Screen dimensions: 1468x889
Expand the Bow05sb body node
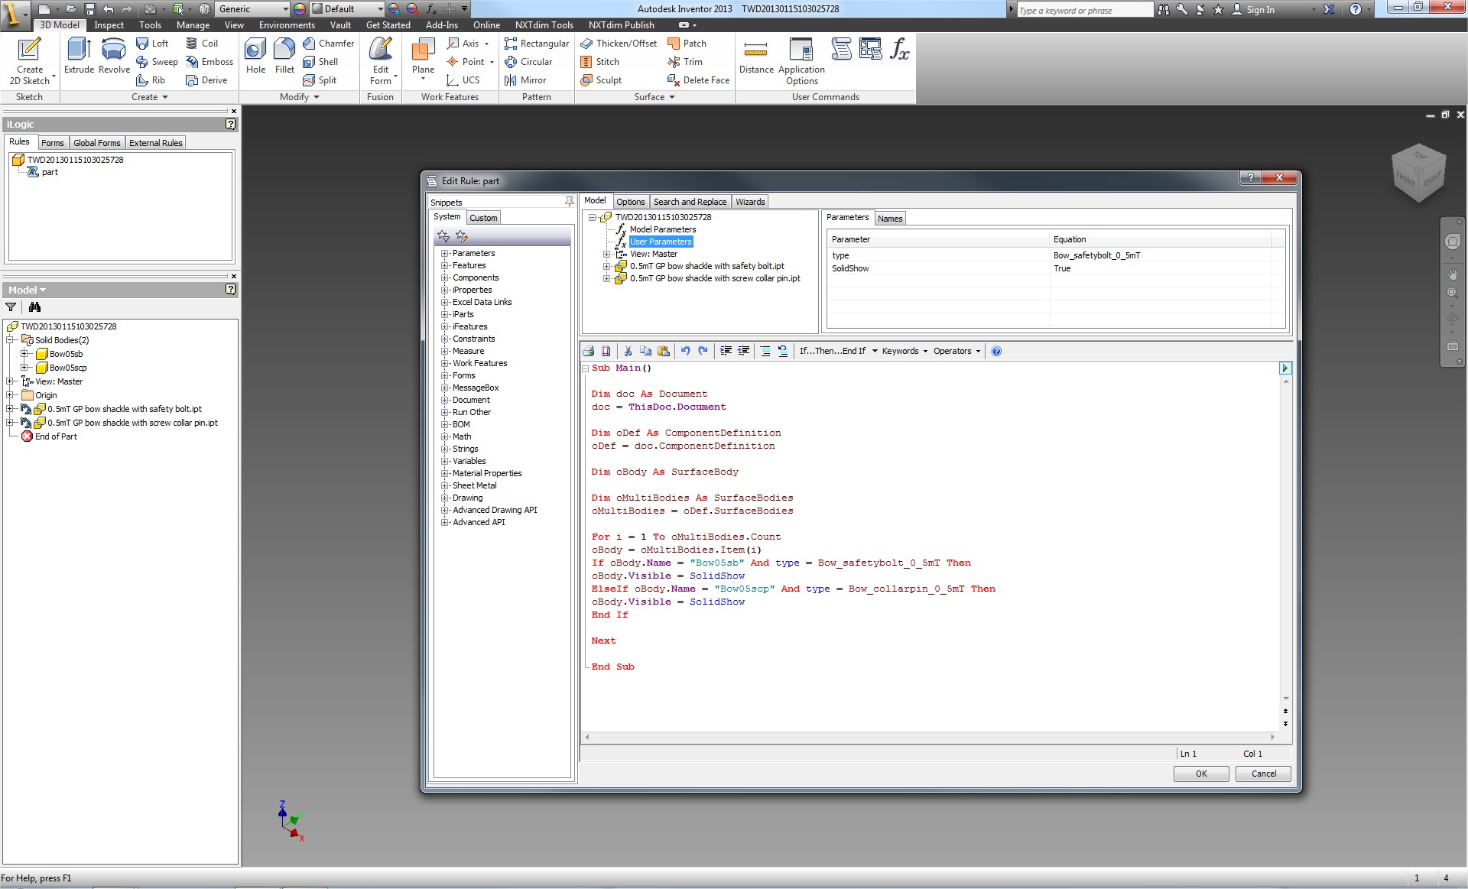tap(24, 354)
